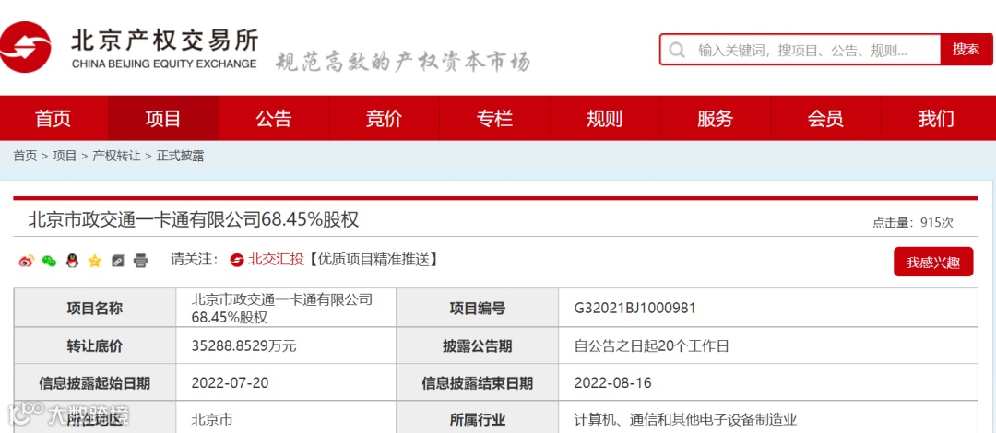996x433 pixels.
Task: Click the 项目名称 header cell
Action: click(95, 309)
